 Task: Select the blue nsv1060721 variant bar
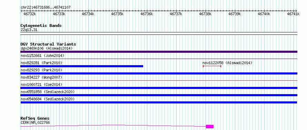[x=159, y=88]
